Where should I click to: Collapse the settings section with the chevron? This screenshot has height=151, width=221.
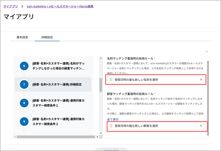[x=206, y=52]
